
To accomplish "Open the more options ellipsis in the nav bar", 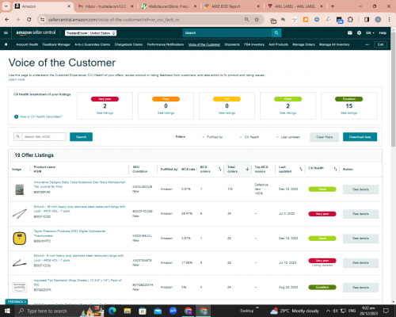I will [367, 44].
